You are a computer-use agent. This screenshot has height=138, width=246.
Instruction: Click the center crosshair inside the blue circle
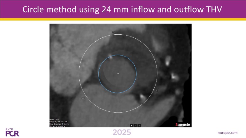coord(118,74)
